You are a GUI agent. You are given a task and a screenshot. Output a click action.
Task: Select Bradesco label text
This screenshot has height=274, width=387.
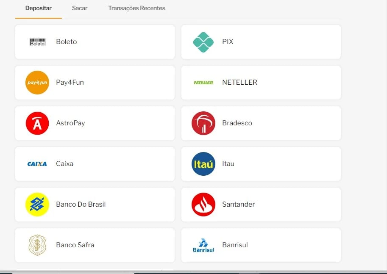pos(237,123)
